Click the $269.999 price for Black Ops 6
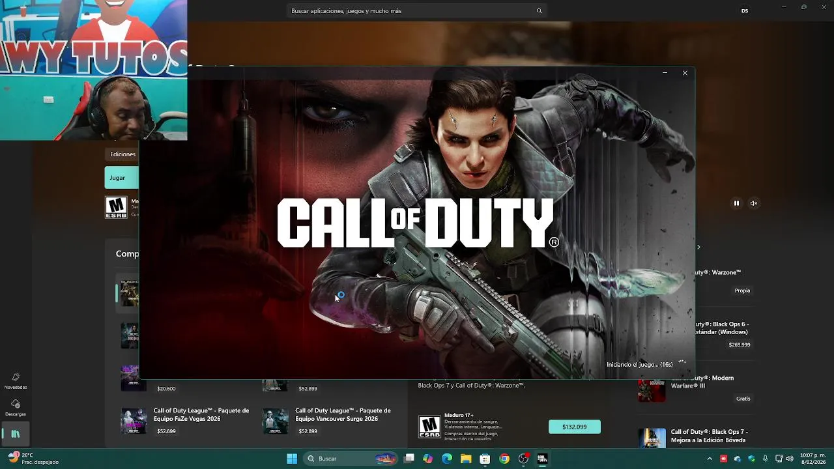 coord(740,345)
